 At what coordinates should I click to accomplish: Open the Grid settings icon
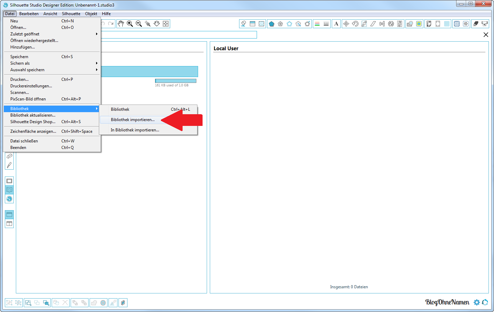[447, 24]
